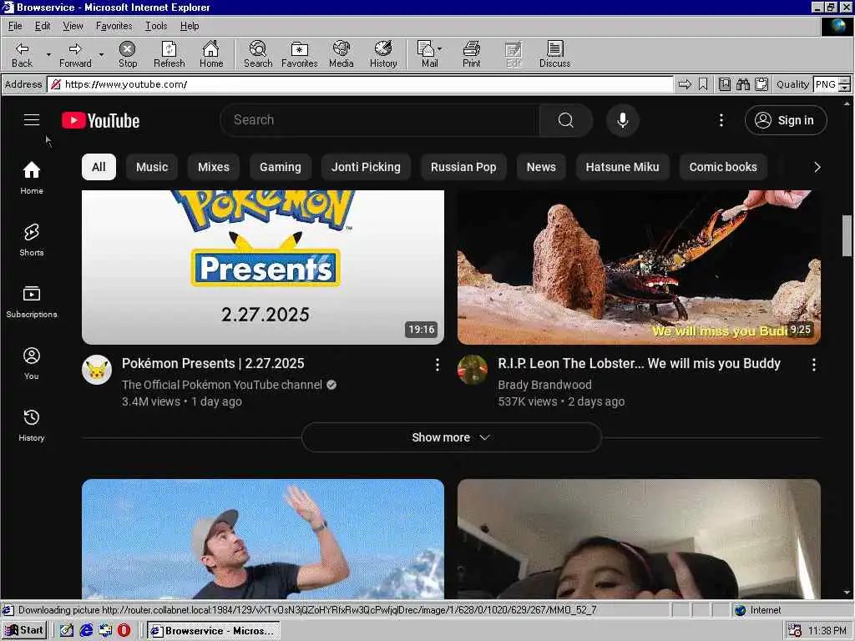Open Mail button dropdown arrow

point(439,48)
